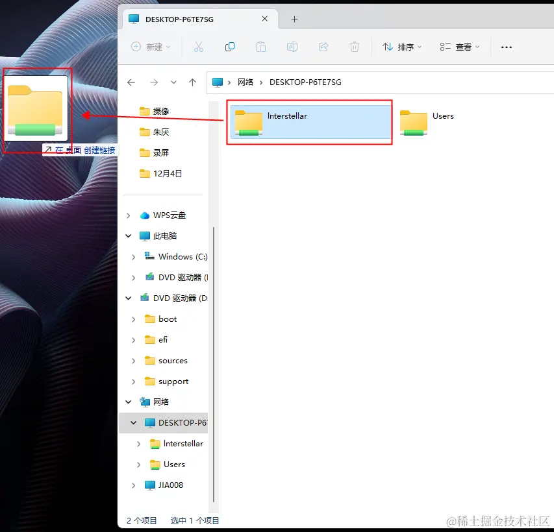The image size is (554, 532).
Task: Open the 12月4日 folder in sidebar
Action: tap(161, 174)
